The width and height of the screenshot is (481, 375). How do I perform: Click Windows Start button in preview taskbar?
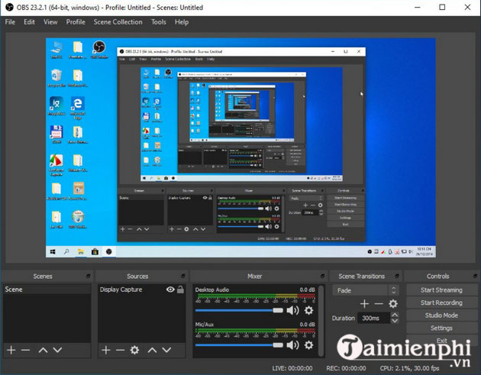pos(53,251)
